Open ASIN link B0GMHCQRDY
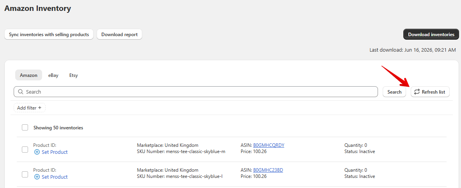 point(269,145)
